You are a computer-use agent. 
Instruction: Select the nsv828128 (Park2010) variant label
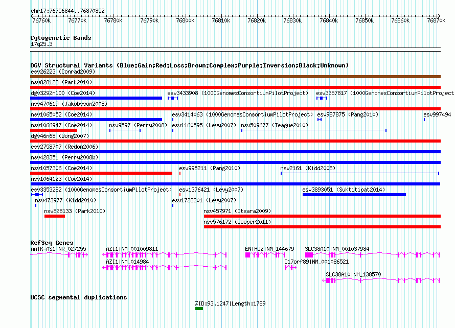(61, 82)
